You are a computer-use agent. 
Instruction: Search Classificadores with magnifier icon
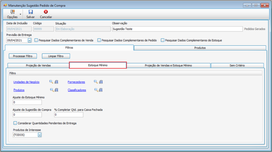(96, 90)
